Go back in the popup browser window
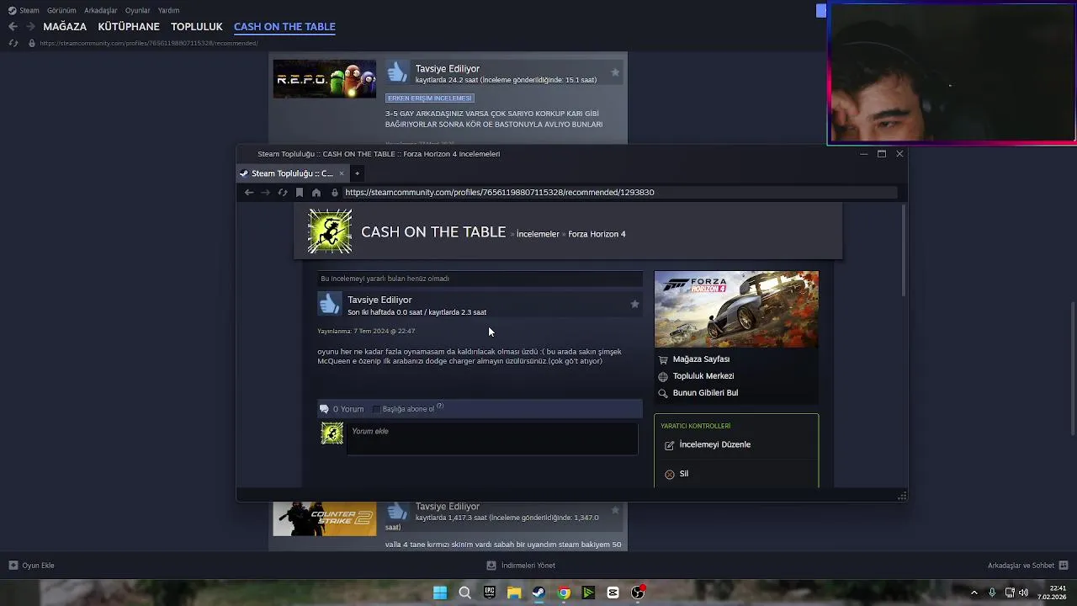This screenshot has width=1077, height=606. (249, 193)
